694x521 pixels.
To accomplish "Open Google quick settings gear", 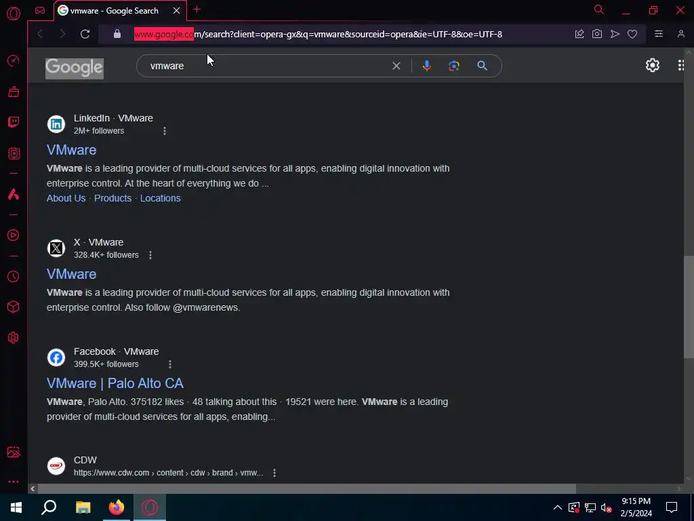I will 653,66.
